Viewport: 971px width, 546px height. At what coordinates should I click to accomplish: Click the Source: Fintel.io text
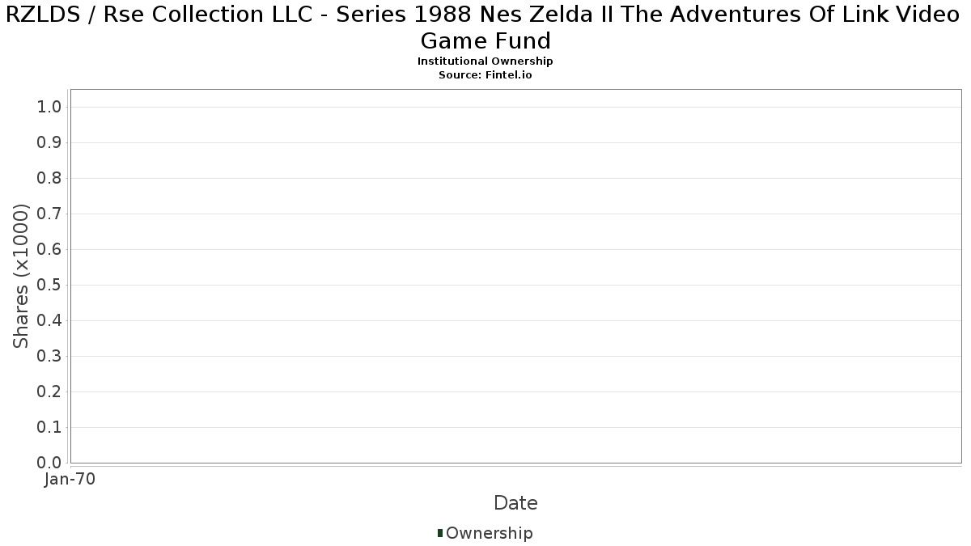point(485,74)
